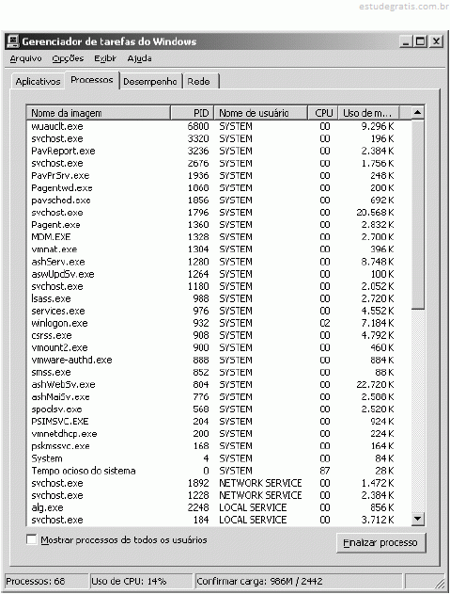Click the scrollbar down arrow
This screenshot has height=594, width=450.
(x=417, y=519)
